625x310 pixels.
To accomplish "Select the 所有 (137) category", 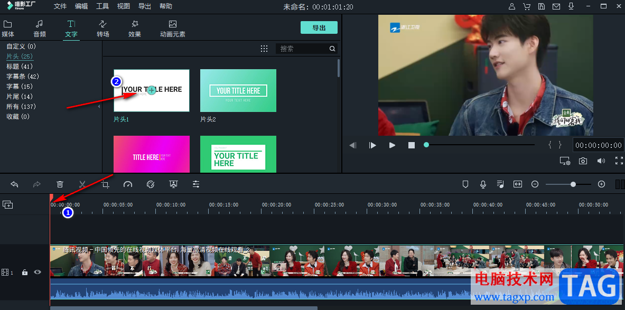I will click(22, 106).
